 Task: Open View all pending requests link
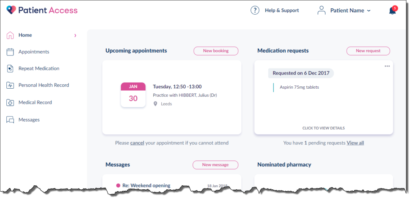355,143
